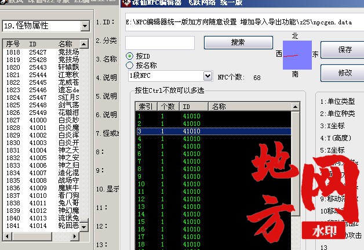
Task: Select monster row 1820 with ID 25443
Action: 42,67
